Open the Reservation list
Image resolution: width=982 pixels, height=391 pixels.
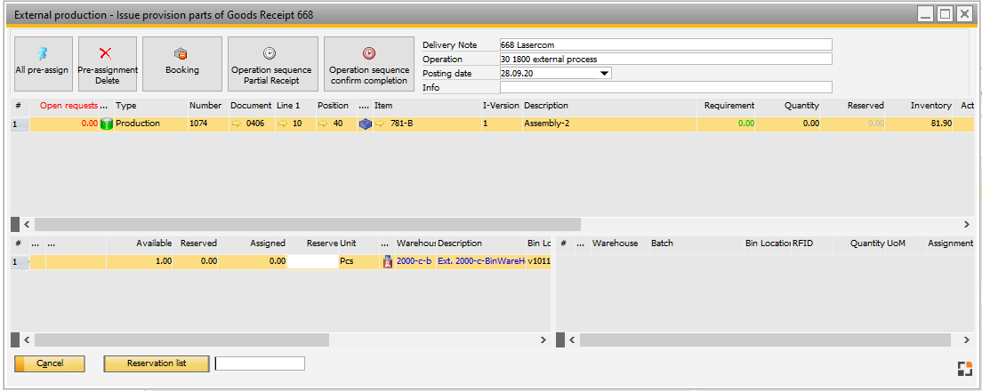pos(157,363)
